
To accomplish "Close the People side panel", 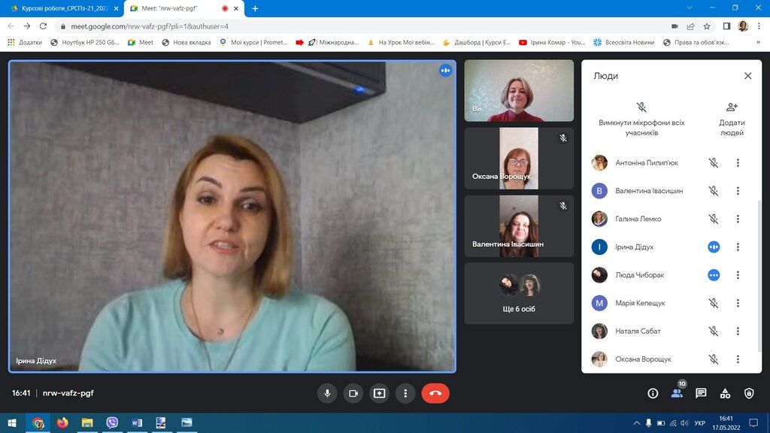I will pos(747,76).
